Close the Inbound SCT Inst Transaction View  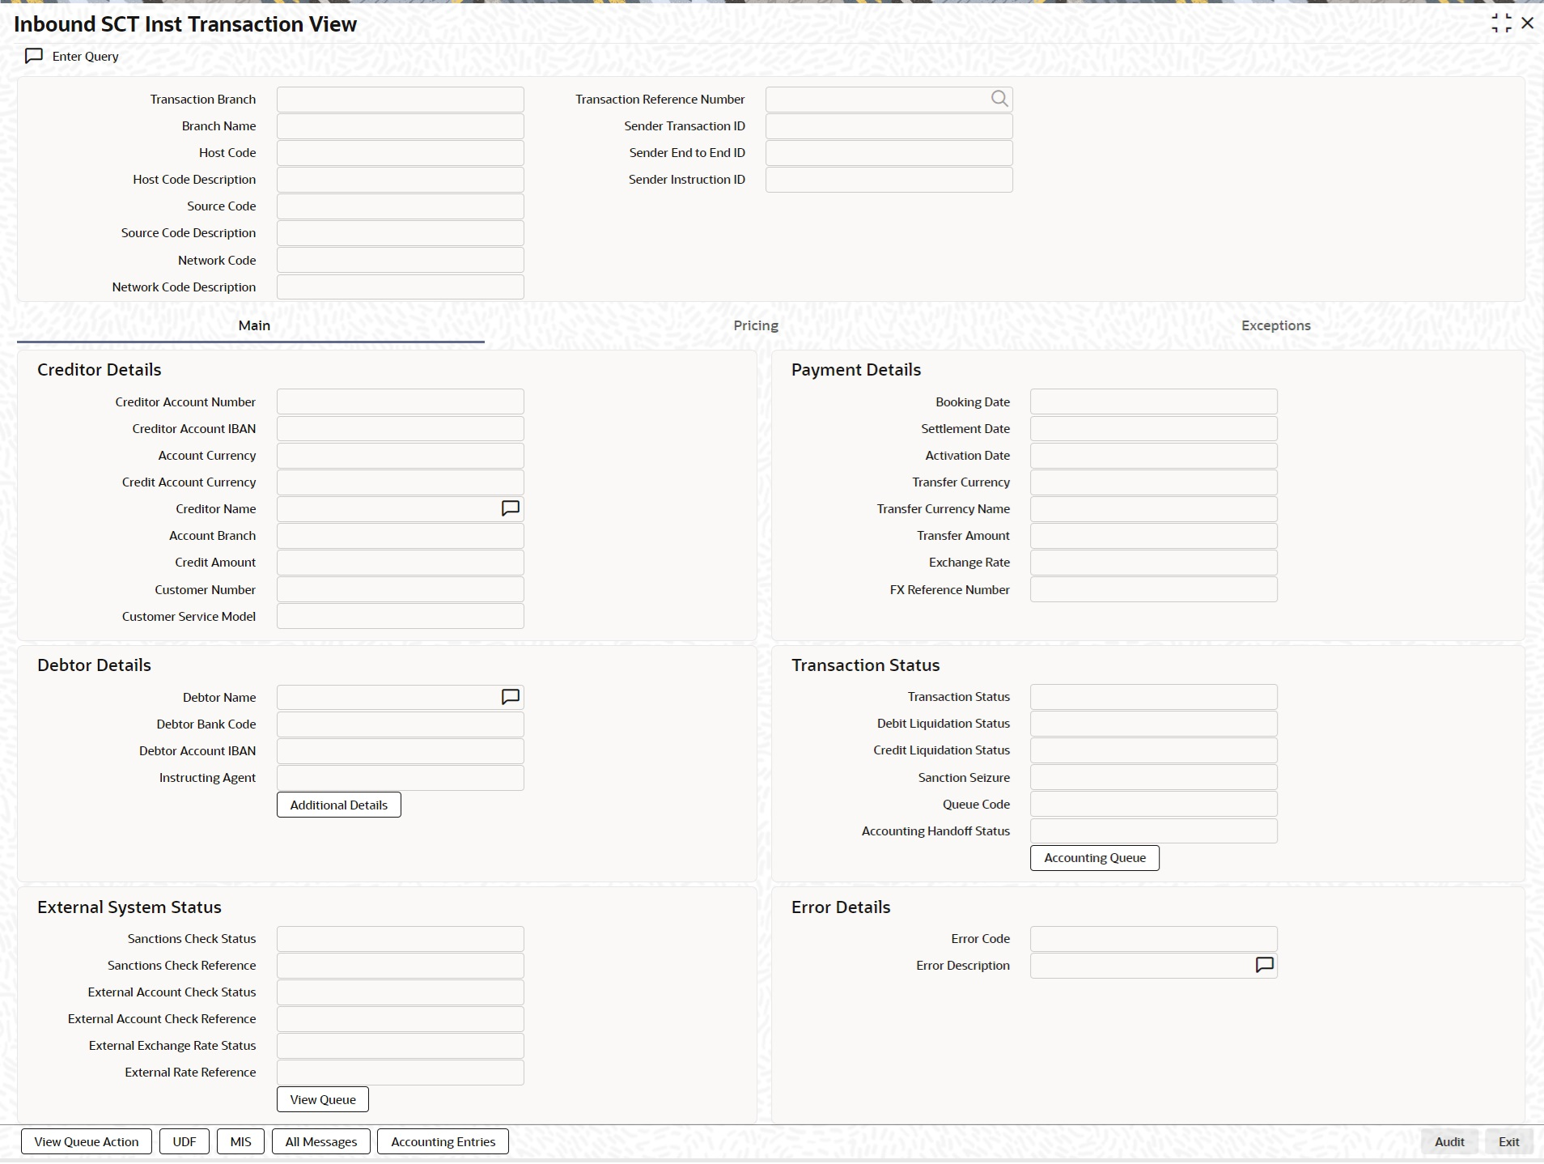click(1528, 23)
